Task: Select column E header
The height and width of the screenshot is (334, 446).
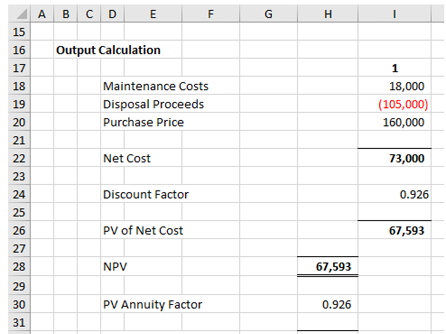Action: [153, 14]
